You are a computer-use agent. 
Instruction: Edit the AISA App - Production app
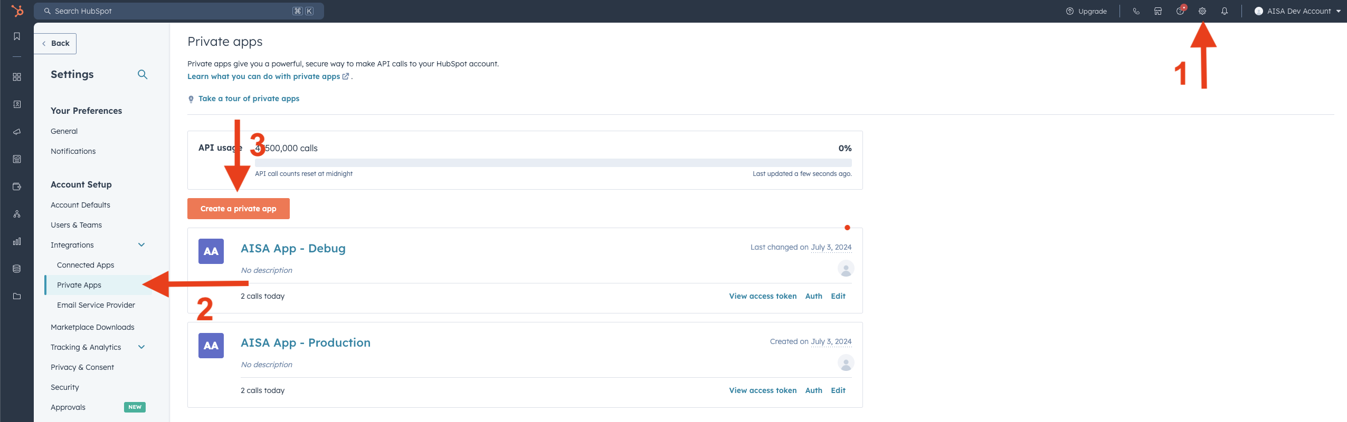coord(838,390)
